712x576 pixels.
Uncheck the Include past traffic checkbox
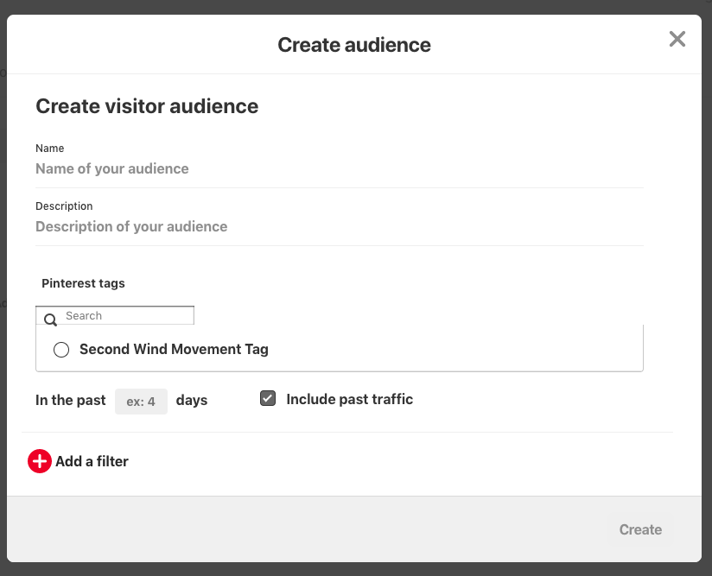click(x=268, y=399)
